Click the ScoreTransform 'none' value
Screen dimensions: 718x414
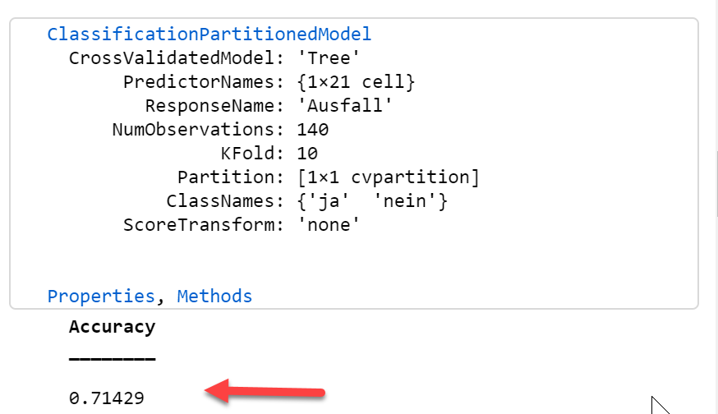(x=329, y=225)
